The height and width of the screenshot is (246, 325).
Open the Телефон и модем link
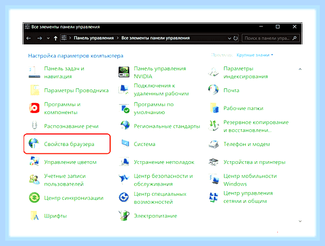pos(247,144)
